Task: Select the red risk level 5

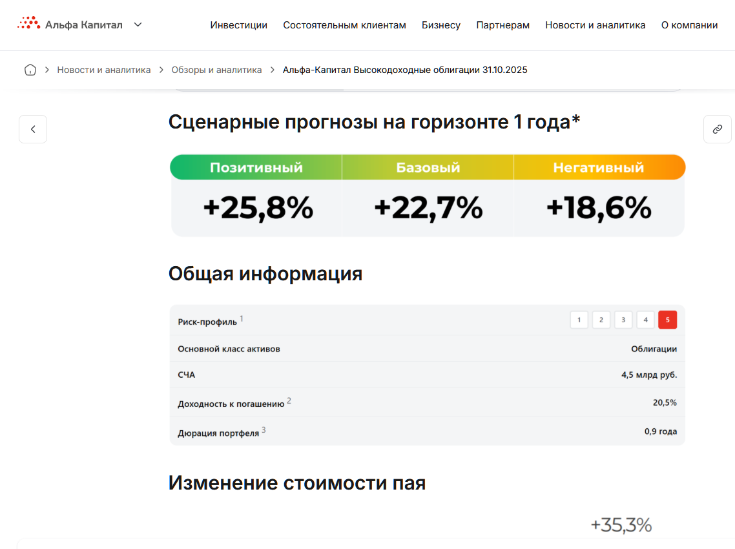Action: click(x=667, y=320)
